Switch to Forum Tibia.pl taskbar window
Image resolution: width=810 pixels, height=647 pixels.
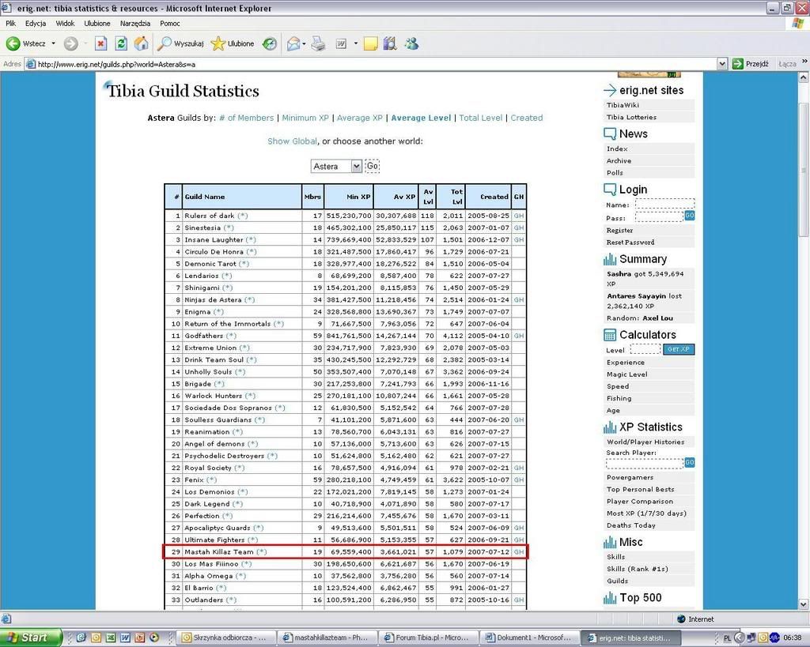pos(426,638)
